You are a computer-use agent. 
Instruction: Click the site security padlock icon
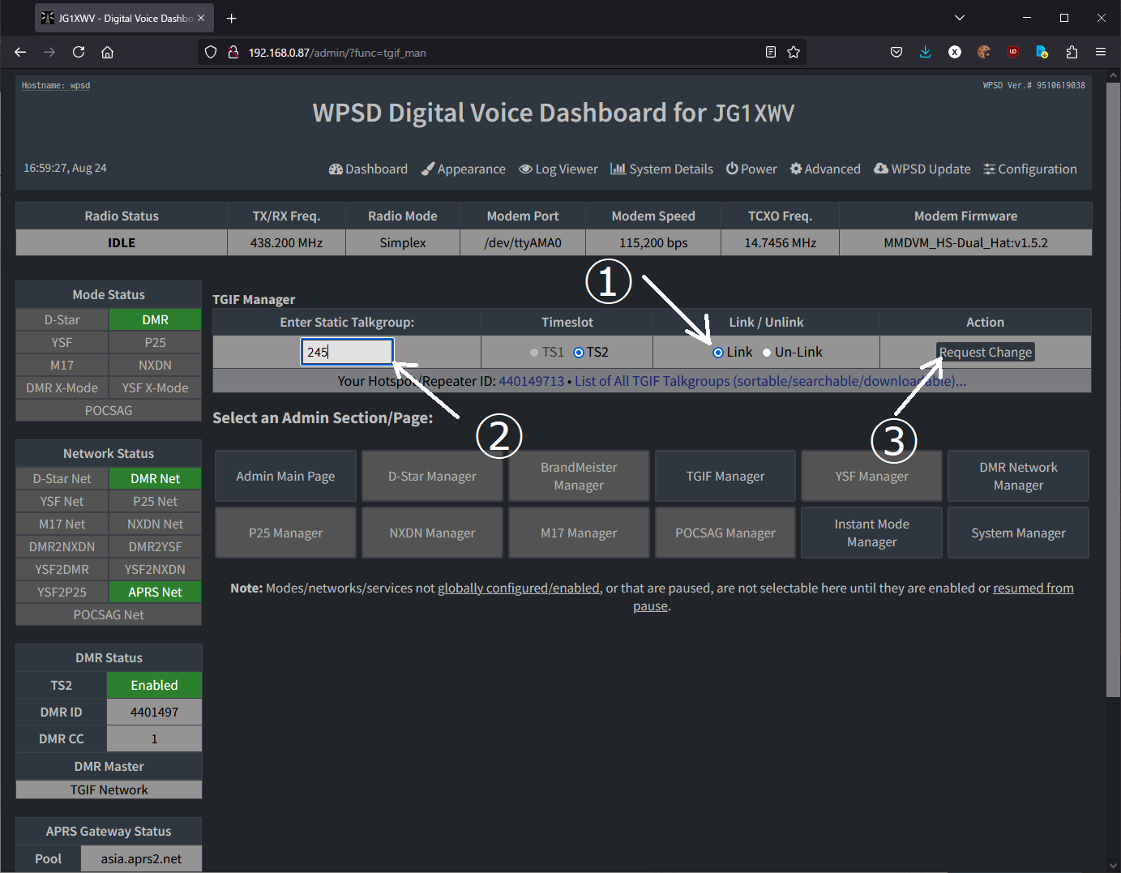(233, 52)
